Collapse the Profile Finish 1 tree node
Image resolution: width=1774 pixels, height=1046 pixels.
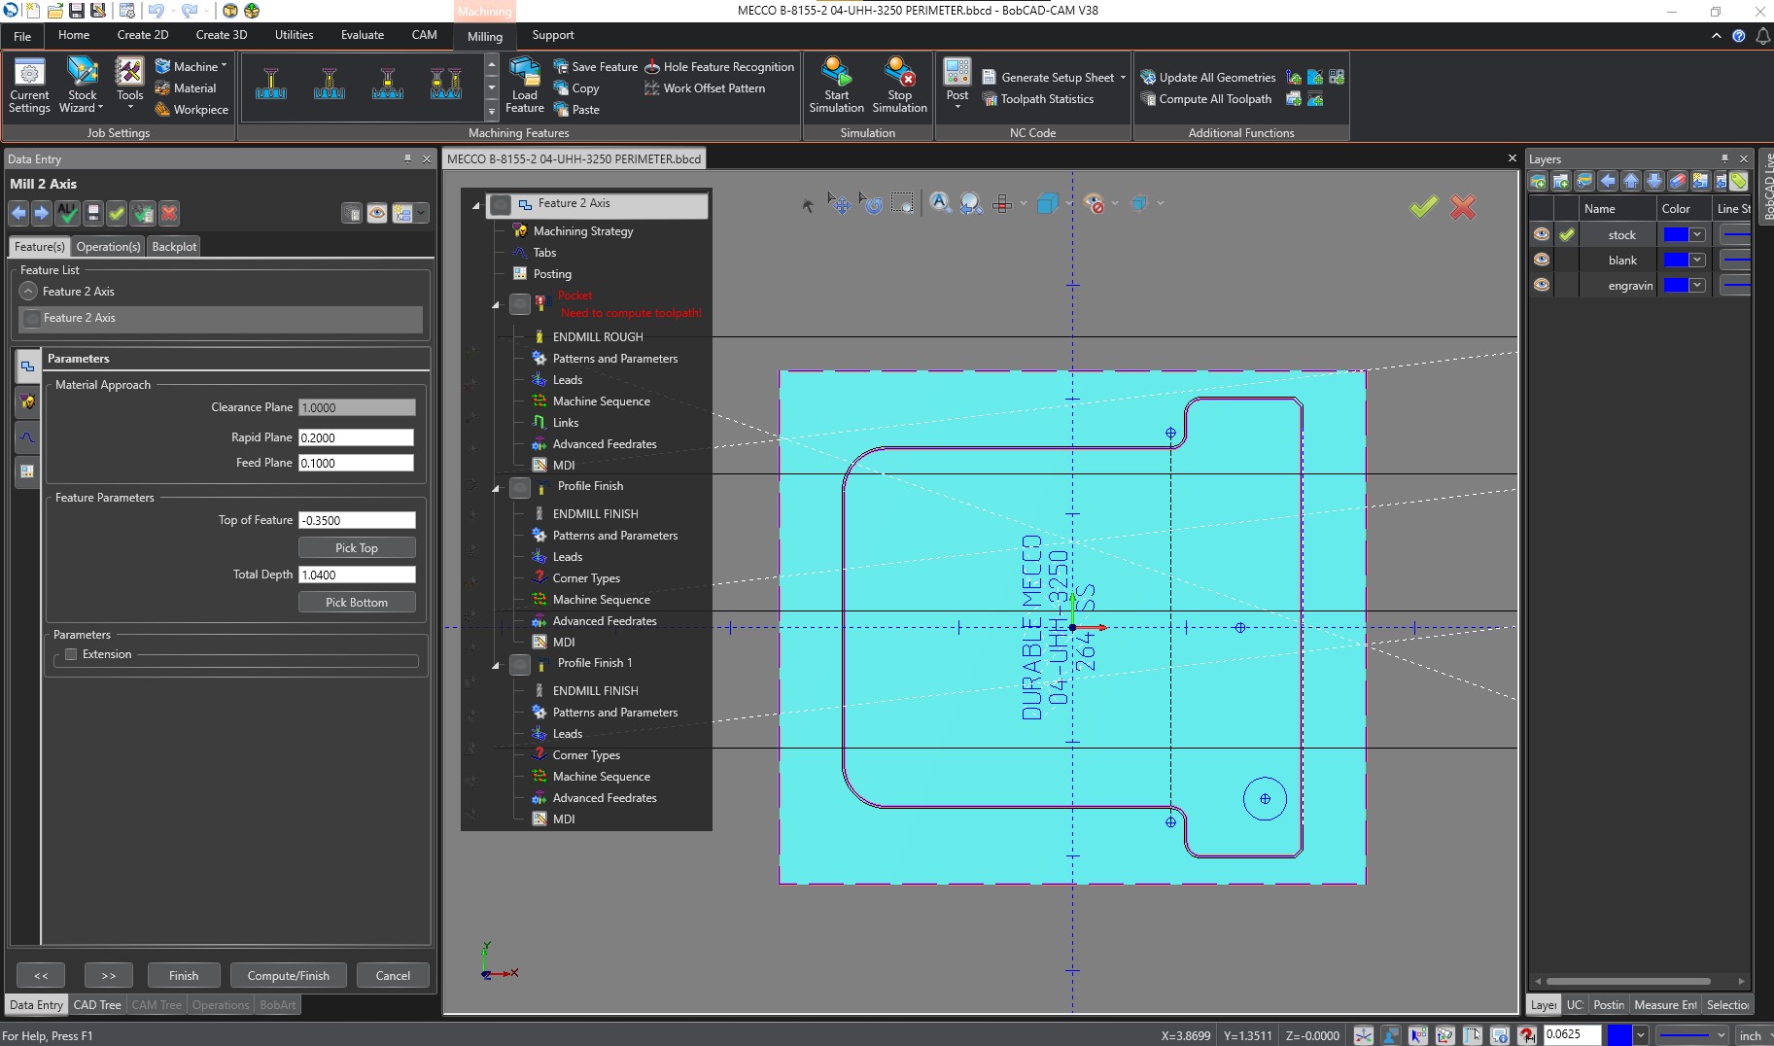pyautogui.click(x=496, y=665)
